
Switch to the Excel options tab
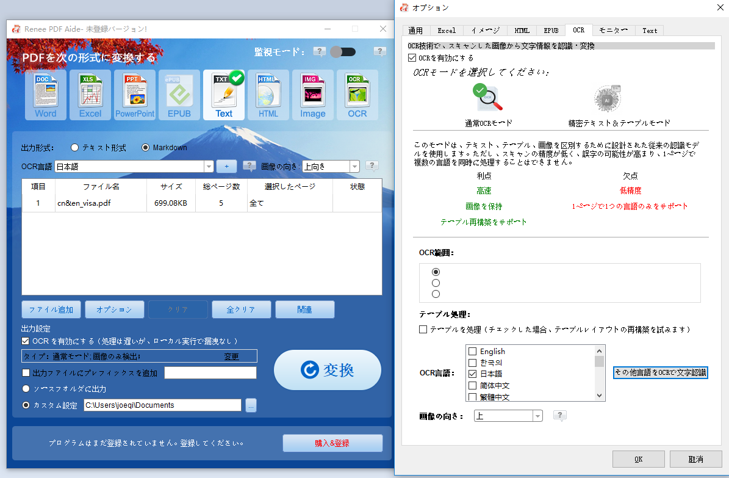[447, 30]
